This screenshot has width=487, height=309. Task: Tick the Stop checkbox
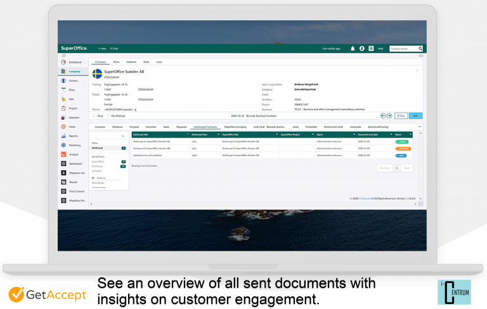[x=94, y=116]
